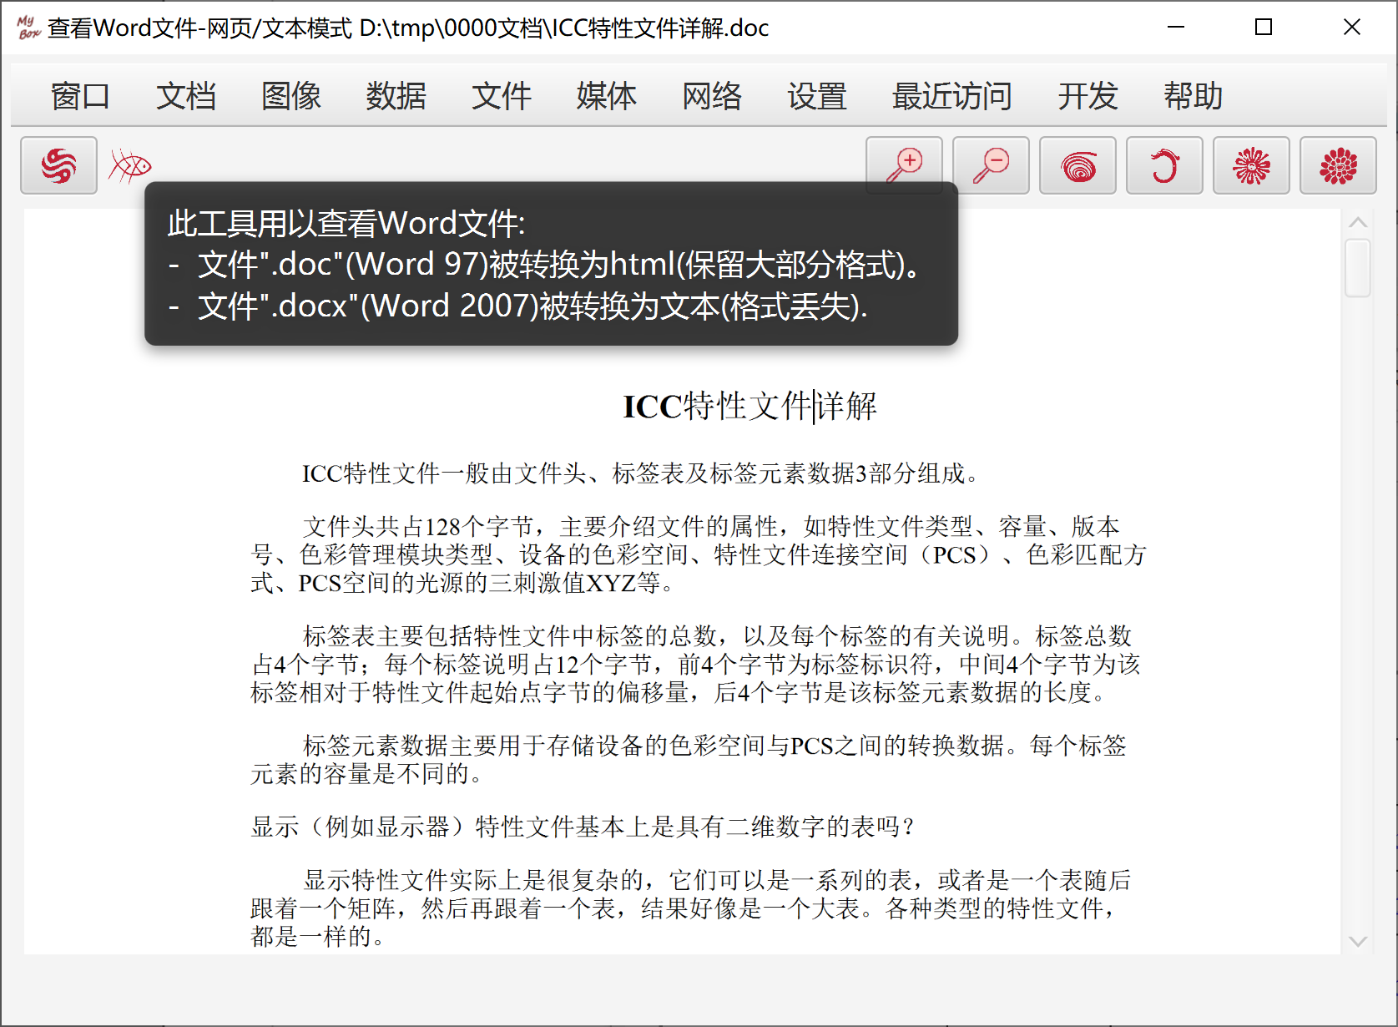Screen dimensions: 1398x1027
Task: Open the 文件 menu
Action: tap(501, 96)
